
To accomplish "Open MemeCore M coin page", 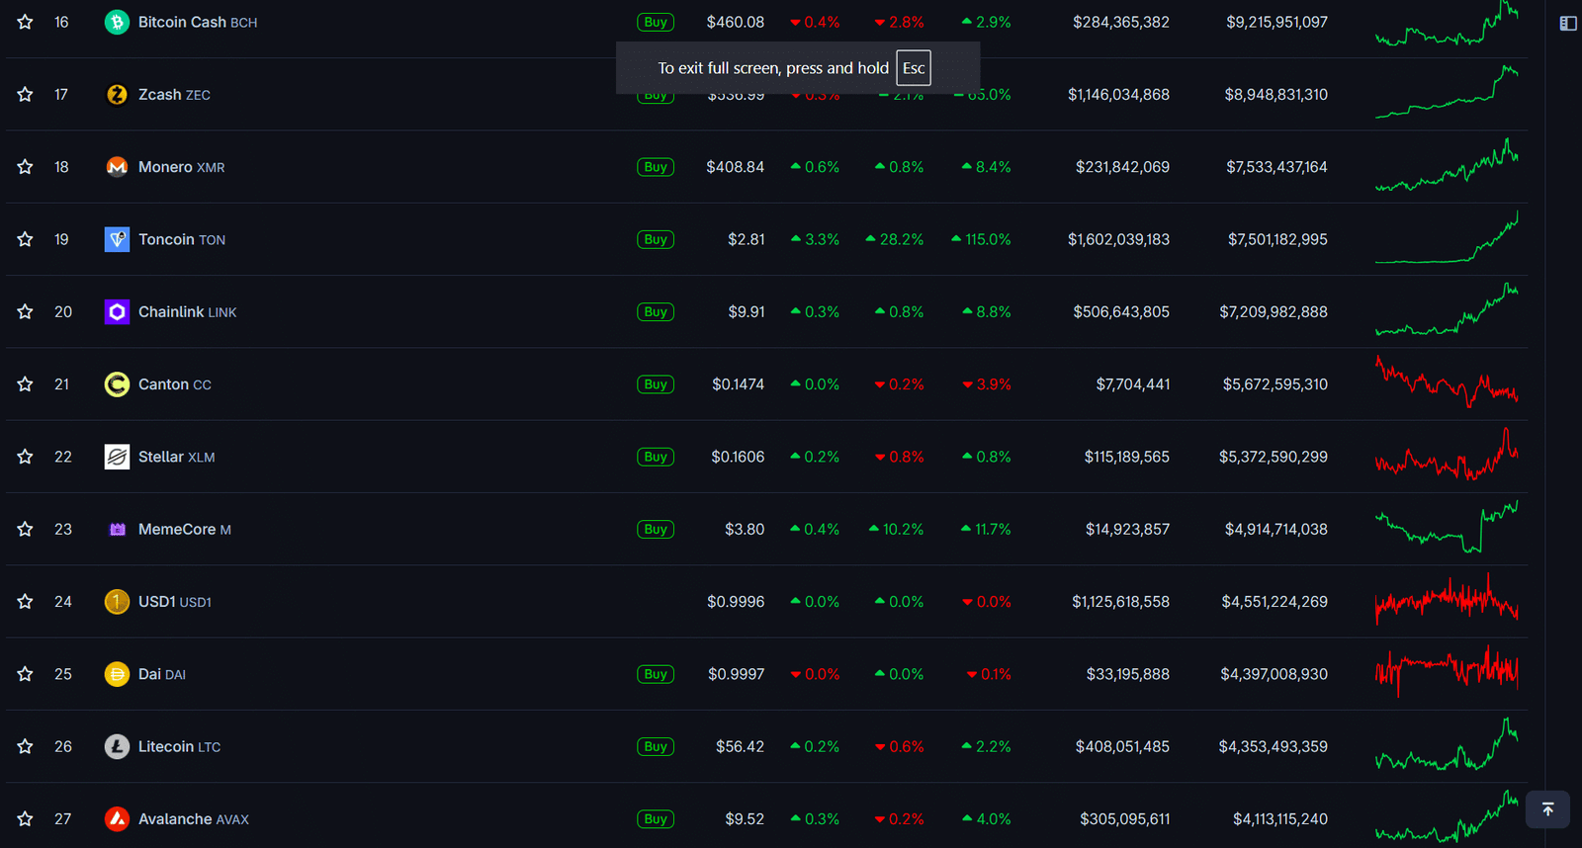I will pos(185,529).
